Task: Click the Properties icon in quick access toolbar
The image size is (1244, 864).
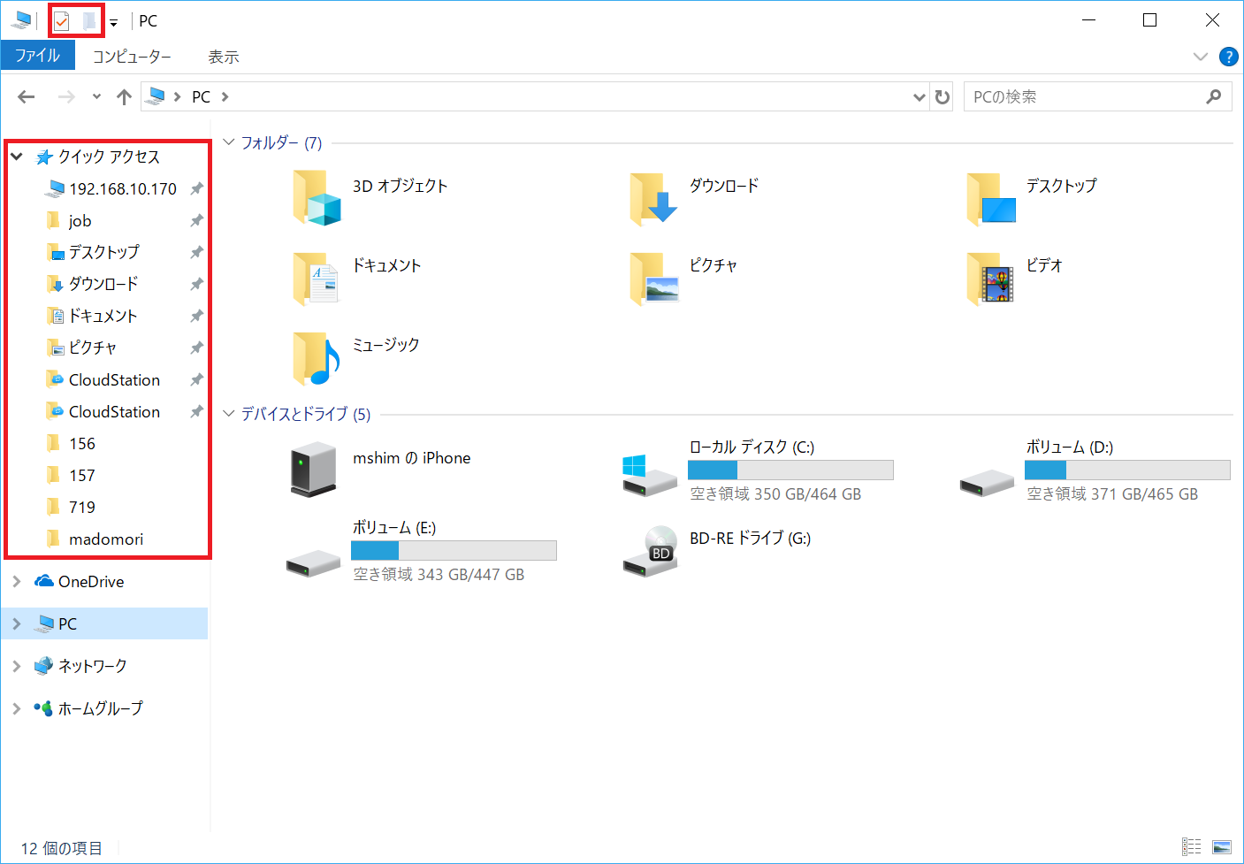Action: tap(61, 20)
